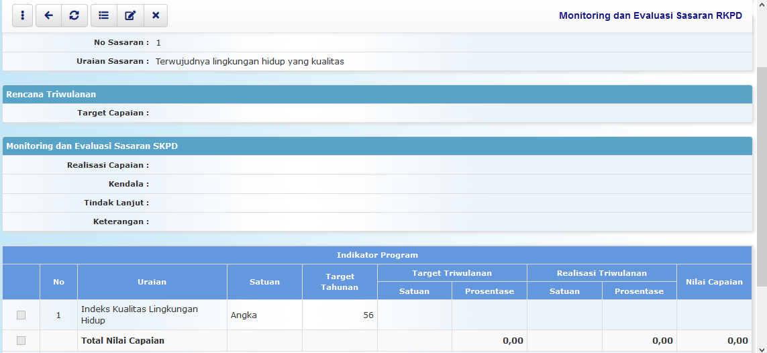Click the Indikator Program table title bar
Viewport: 767px width, 353px height.
[377, 255]
